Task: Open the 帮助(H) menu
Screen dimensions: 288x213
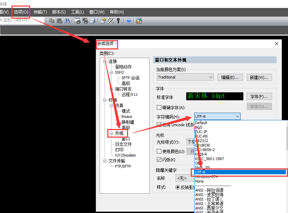Action: [x=117, y=12]
